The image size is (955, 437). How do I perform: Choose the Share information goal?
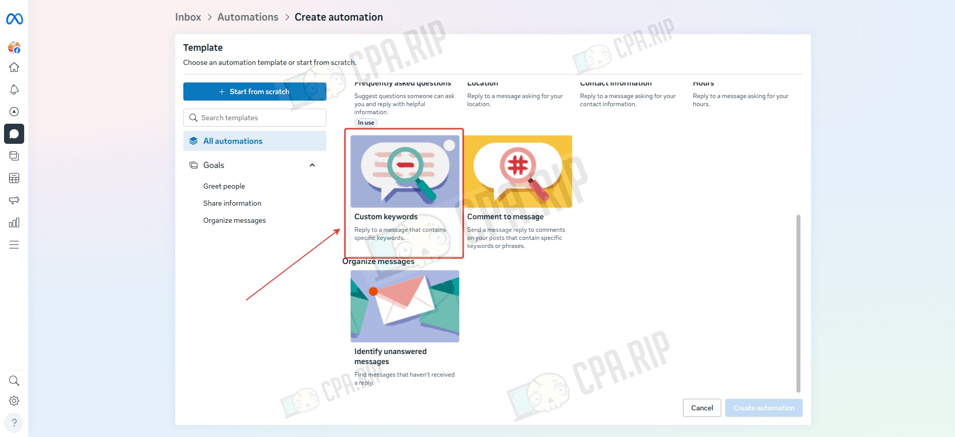[232, 203]
